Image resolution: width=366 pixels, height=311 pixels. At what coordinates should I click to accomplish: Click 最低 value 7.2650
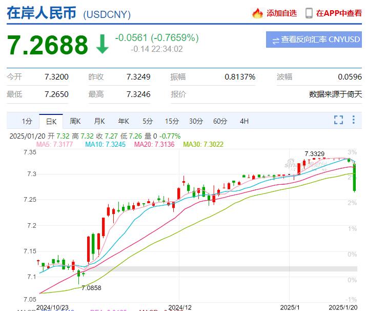[56, 94]
